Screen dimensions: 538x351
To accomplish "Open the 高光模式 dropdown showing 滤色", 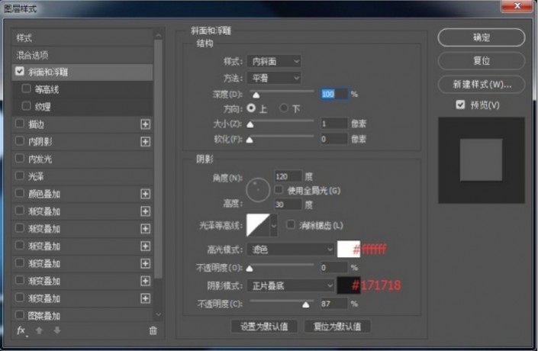I will coord(290,249).
